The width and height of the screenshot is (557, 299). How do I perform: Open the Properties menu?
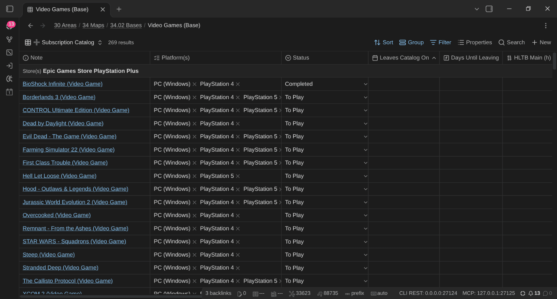pos(475,42)
